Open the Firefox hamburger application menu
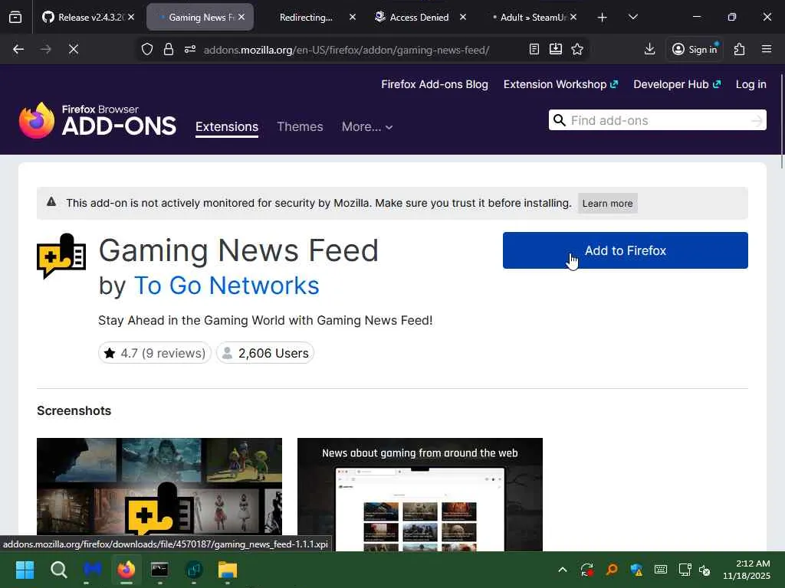The image size is (785, 588). pyautogui.click(x=767, y=49)
